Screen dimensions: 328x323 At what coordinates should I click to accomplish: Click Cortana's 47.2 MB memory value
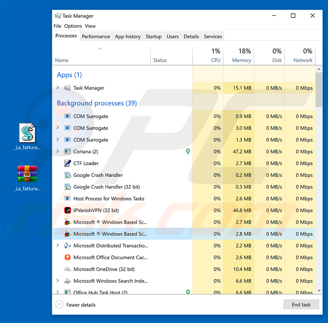(242, 152)
